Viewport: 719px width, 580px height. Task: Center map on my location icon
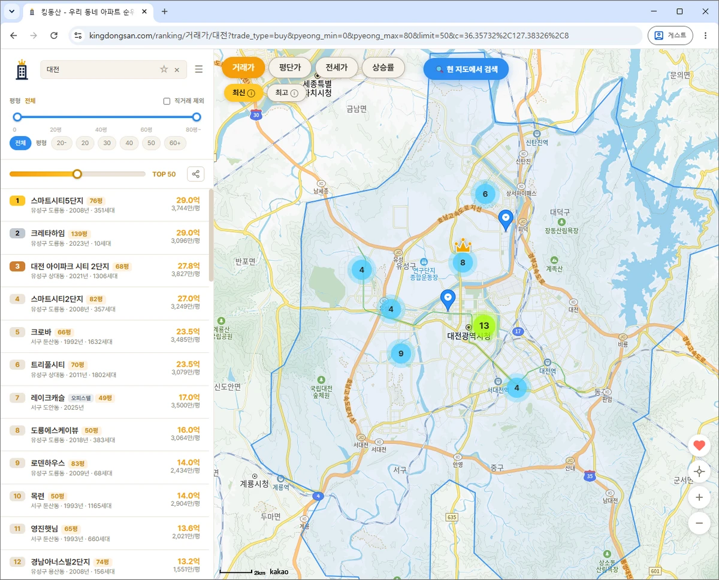point(699,472)
